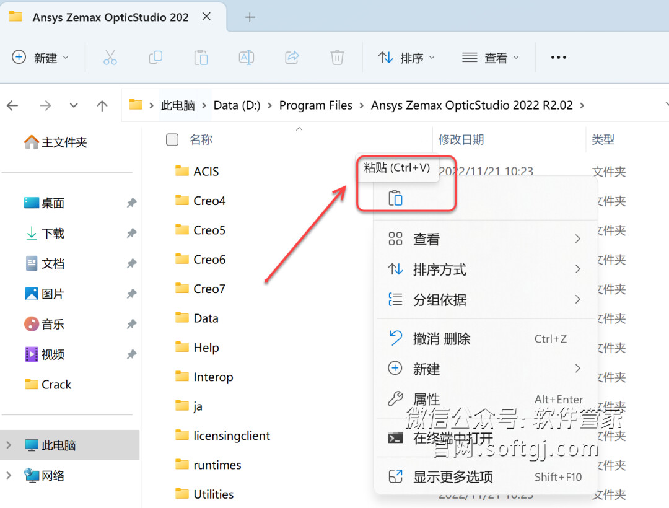Viewport: 669px width, 508px height.
Task: Expand chevron after Data (D:) breadcrumb
Action: (269, 105)
